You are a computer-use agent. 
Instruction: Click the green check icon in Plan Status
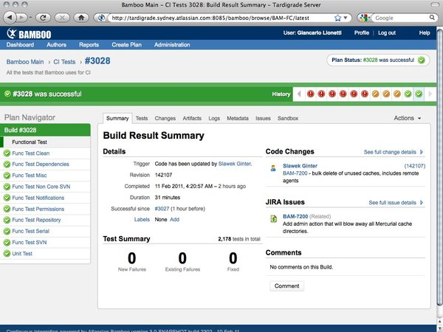point(421,61)
